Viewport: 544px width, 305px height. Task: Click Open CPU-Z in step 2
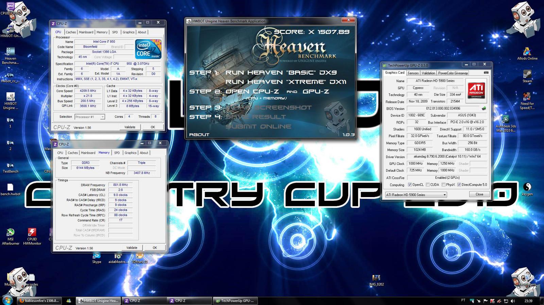click(x=252, y=92)
